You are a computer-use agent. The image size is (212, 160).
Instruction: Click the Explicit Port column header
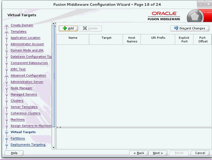click(184, 40)
